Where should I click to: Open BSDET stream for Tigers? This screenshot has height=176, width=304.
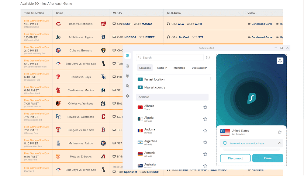tap(150, 37)
